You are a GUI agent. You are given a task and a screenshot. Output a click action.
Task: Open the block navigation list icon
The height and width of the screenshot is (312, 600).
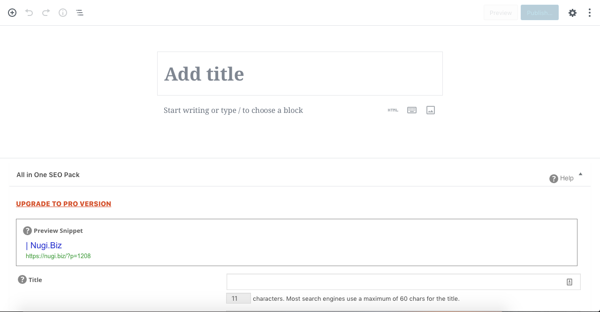tap(80, 13)
